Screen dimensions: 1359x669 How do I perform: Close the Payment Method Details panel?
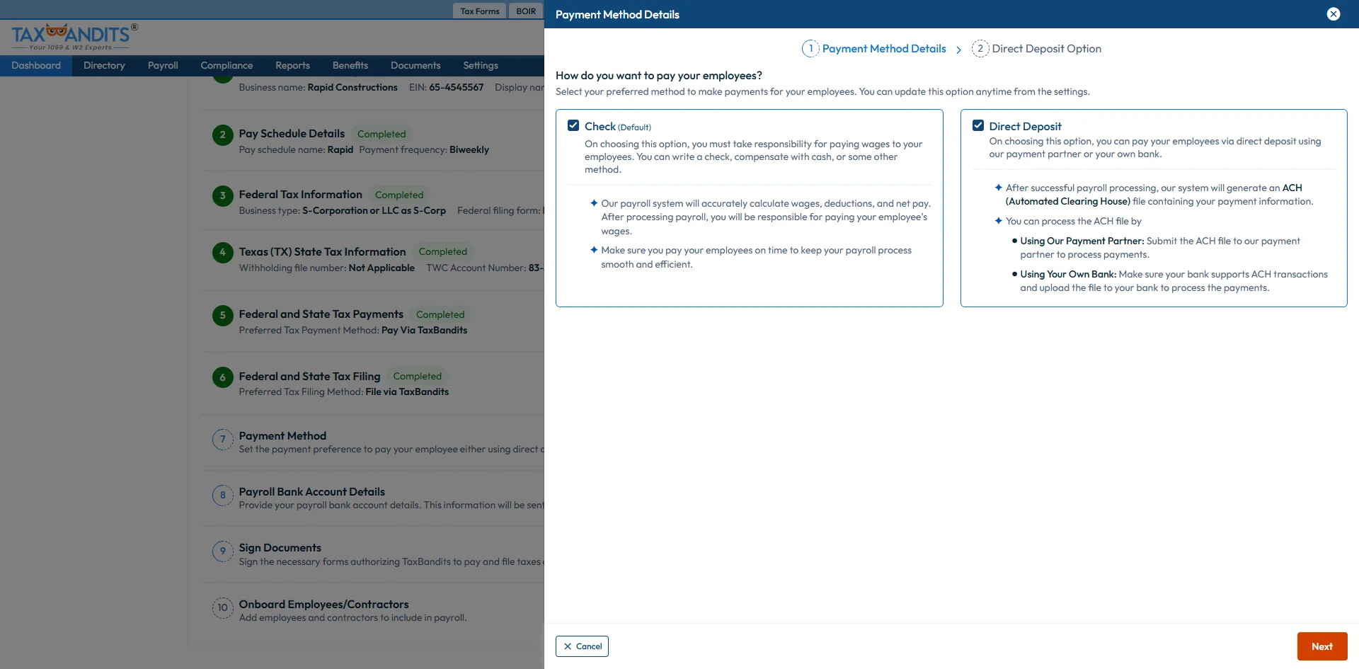[1333, 14]
